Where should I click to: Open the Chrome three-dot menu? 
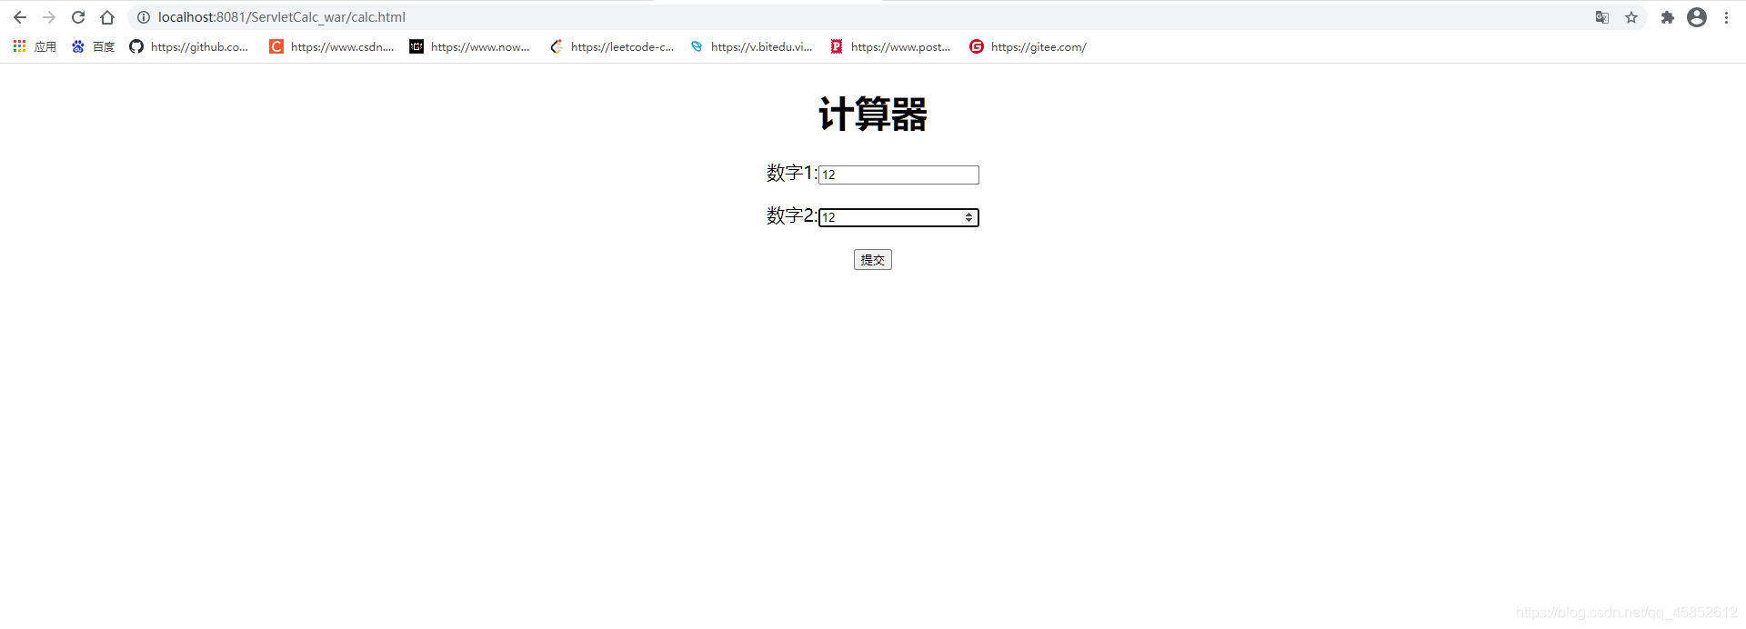[1726, 17]
